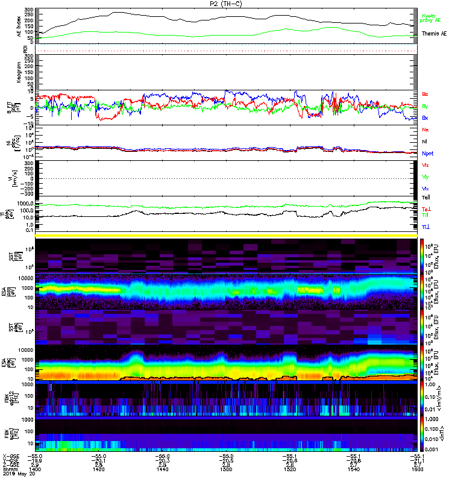Select the red Bz legend entry

(425, 94)
